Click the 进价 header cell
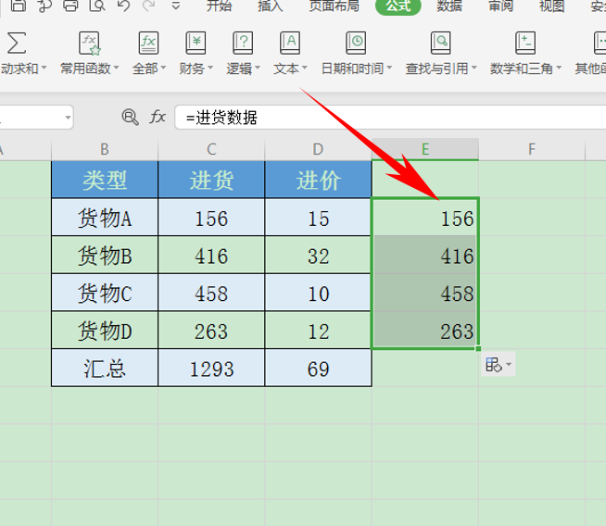The image size is (606, 526). click(x=318, y=180)
